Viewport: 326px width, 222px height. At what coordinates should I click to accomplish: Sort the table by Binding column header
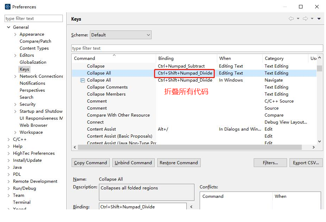click(x=186, y=58)
